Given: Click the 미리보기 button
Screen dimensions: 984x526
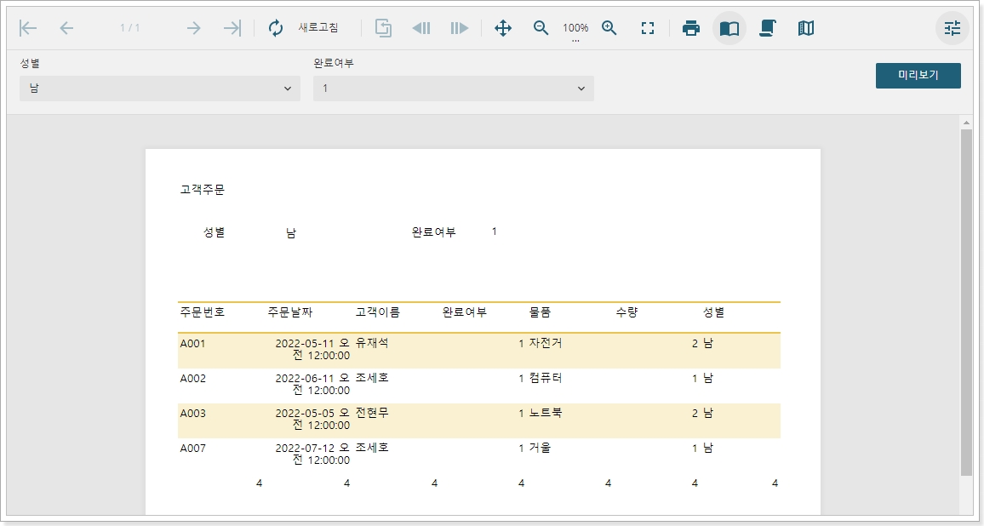Looking at the screenshot, I should [918, 75].
